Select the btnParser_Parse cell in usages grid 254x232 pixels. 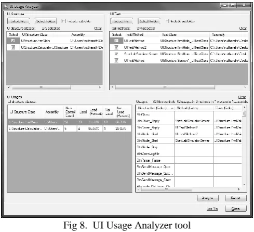pyautogui.click(x=155, y=160)
